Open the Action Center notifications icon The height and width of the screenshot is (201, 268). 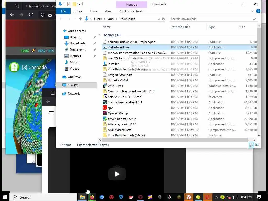(x=259, y=197)
